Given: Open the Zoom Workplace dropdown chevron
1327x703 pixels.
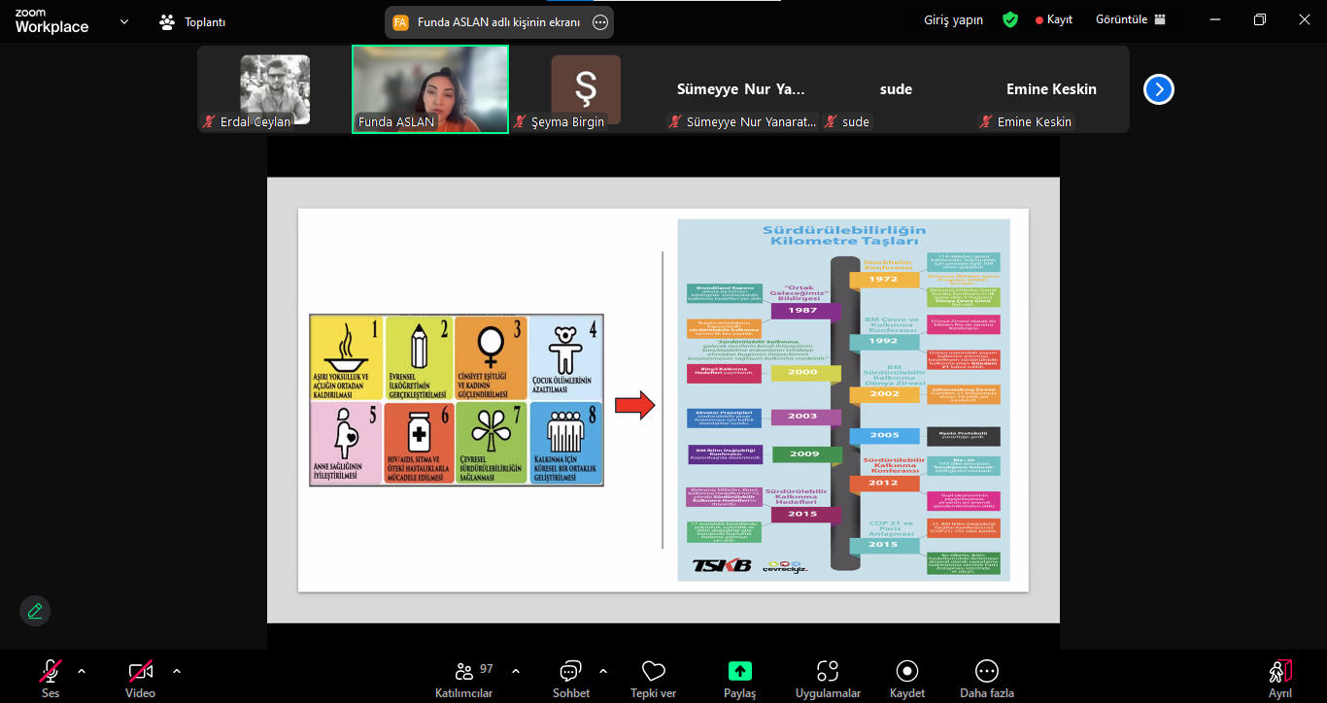Looking at the screenshot, I should pos(123,21).
